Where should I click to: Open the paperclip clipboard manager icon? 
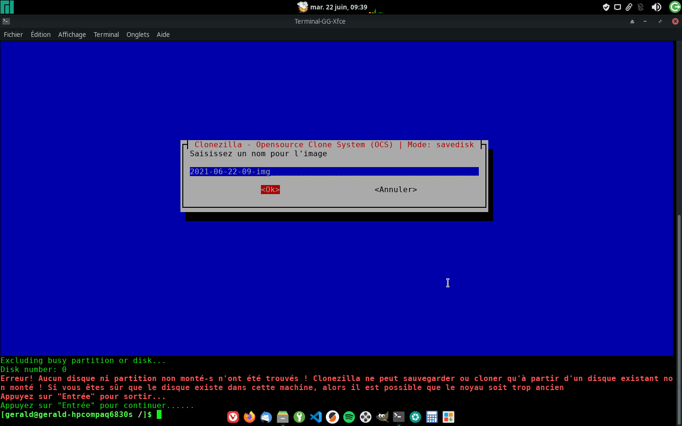pyautogui.click(x=629, y=7)
